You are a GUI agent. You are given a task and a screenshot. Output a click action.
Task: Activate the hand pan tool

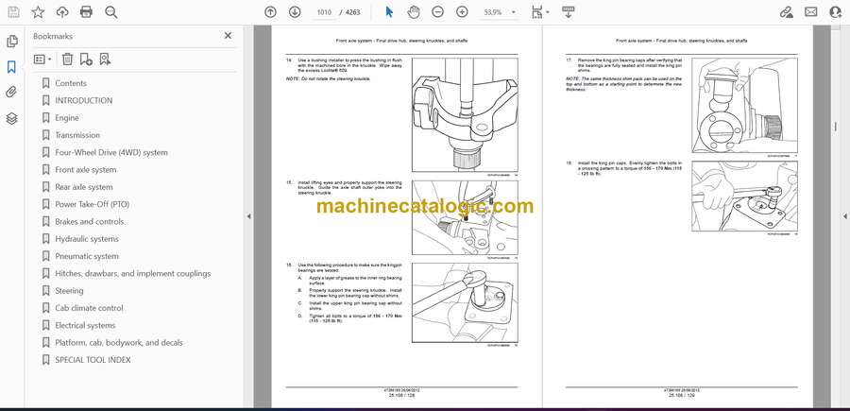[x=414, y=12]
